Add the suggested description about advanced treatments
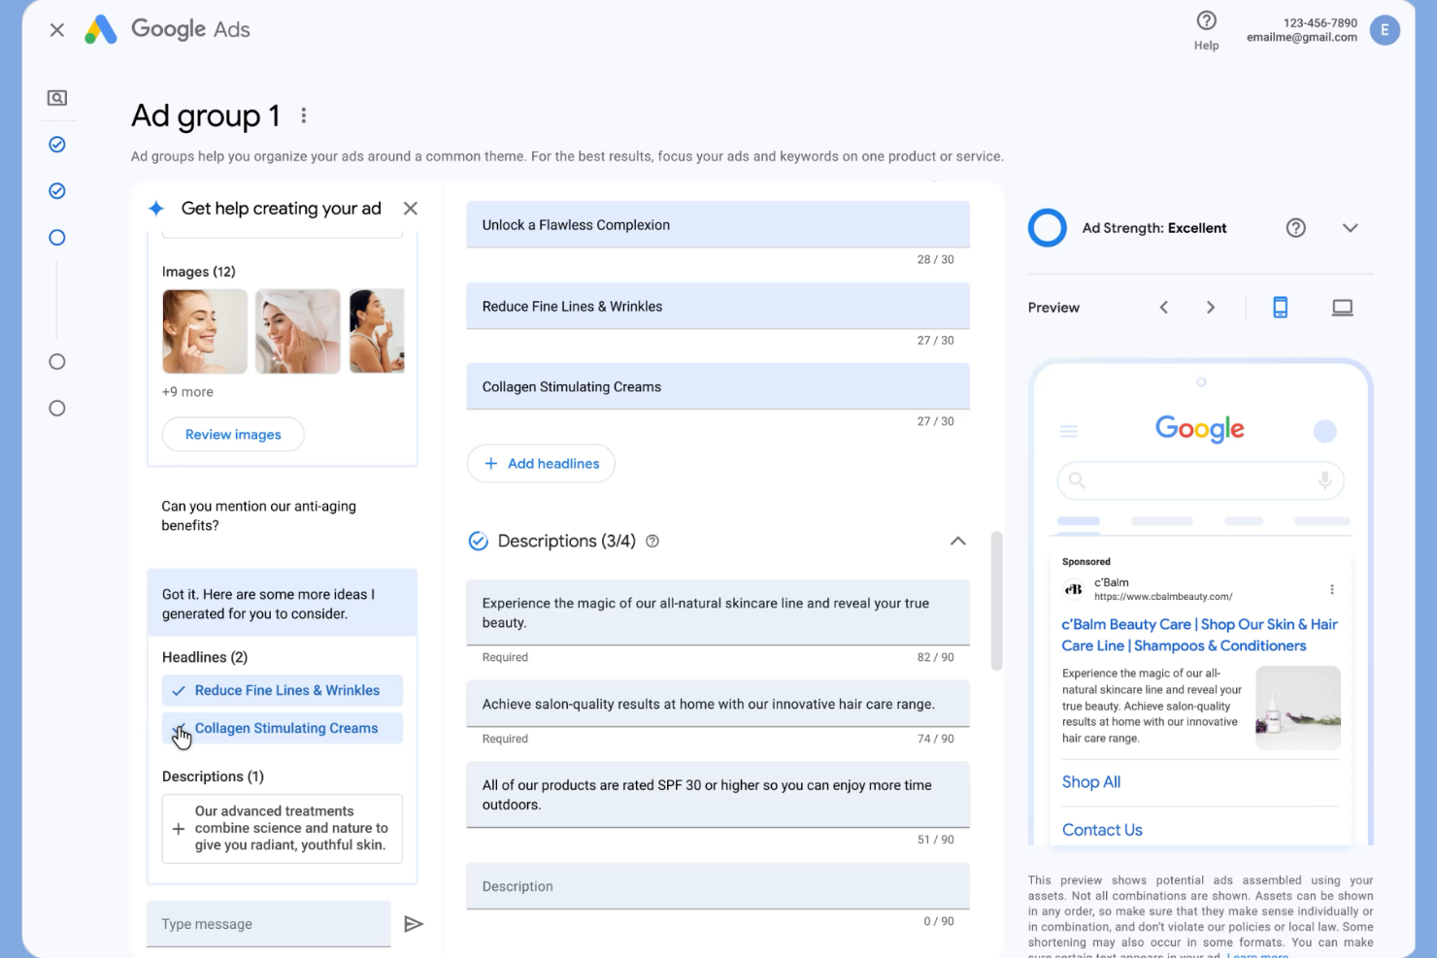 click(283, 829)
